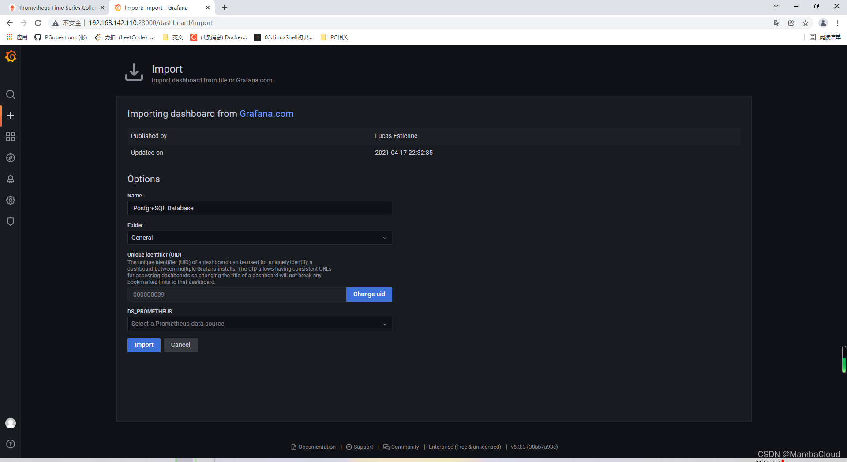Open the 03.LinuxShell bookmark
The width and height of the screenshot is (847, 462).
284,37
